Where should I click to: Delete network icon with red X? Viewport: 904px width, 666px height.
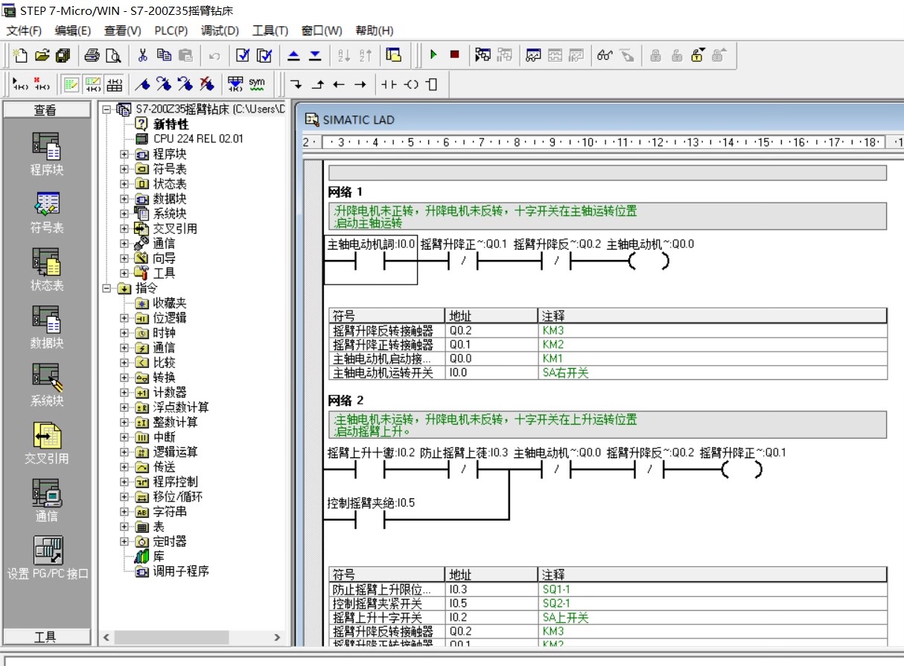[42, 84]
